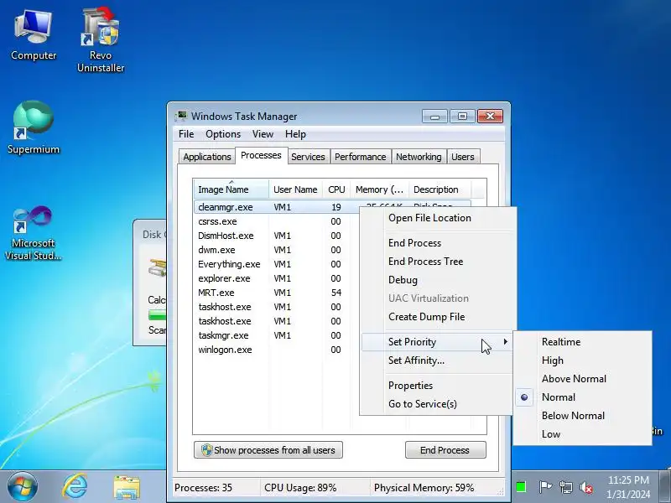Open the Computer desktop icon
The width and height of the screenshot is (671, 503).
point(34,35)
